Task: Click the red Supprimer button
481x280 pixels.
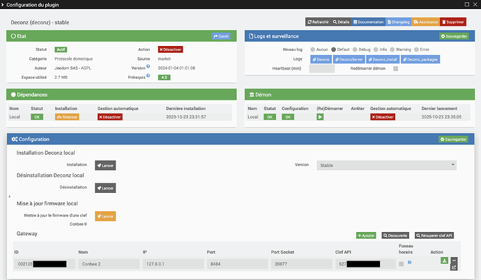Action: coord(453,22)
